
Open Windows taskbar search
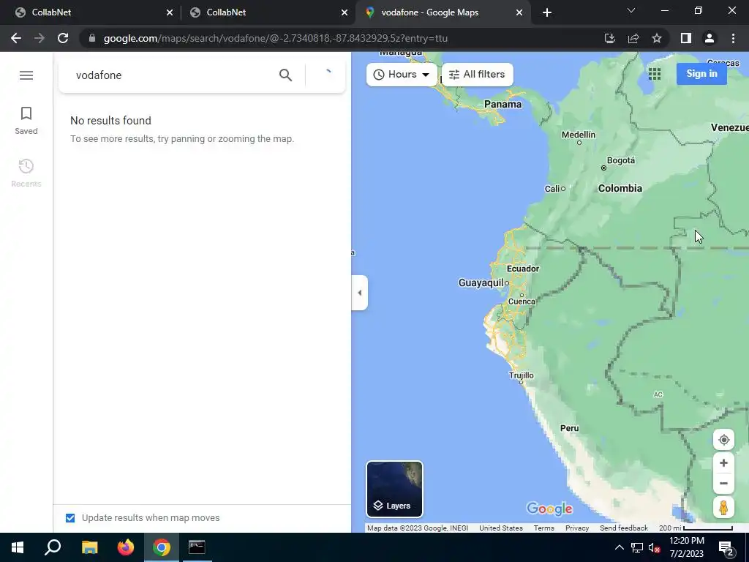pyautogui.click(x=53, y=547)
